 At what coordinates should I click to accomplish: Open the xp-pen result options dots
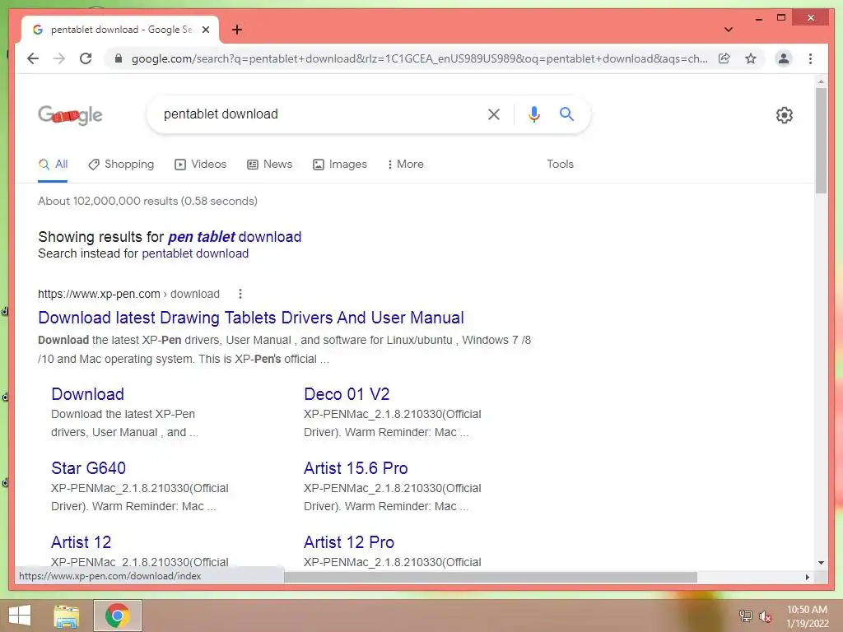click(240, 294)
